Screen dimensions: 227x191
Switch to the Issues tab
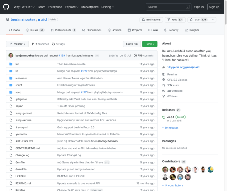[35, 30]
